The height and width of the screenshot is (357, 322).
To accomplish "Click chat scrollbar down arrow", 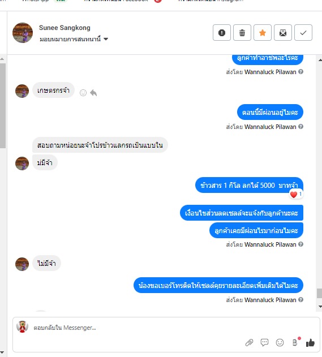I will (x=320, y=307).
